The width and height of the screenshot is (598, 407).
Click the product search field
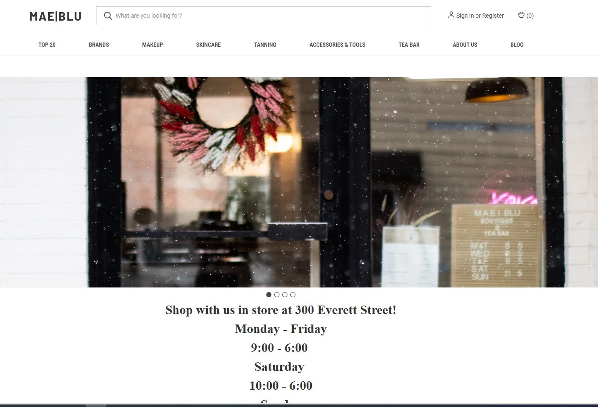click(x=263, y=16)
